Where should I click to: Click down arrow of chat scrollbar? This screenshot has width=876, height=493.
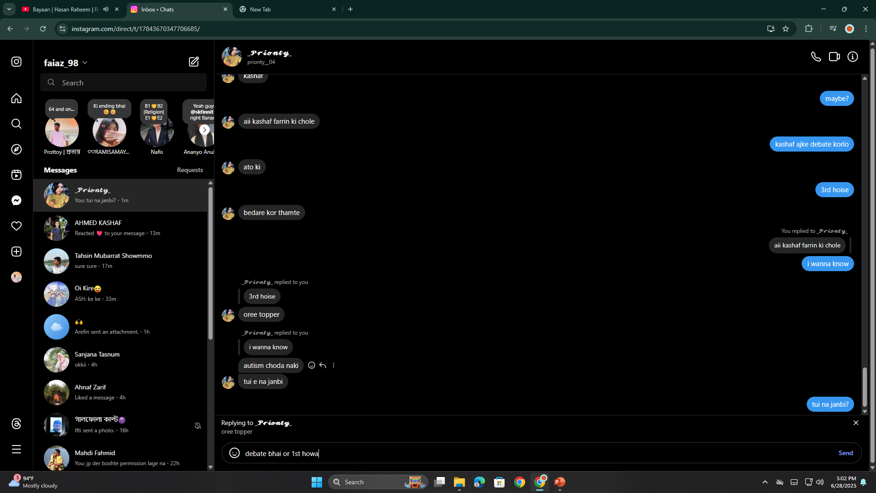click(864, 412)
